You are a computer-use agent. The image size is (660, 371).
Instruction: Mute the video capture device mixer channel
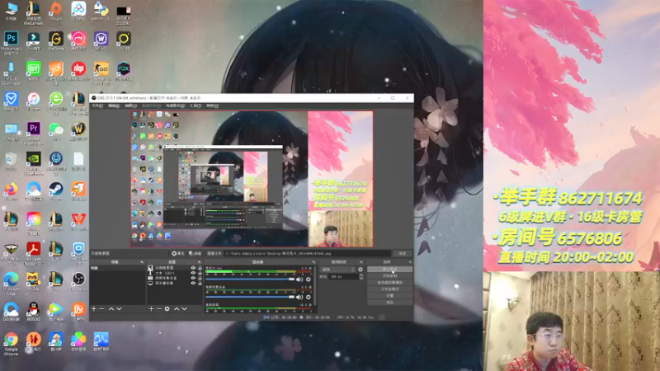coord(299,297)
